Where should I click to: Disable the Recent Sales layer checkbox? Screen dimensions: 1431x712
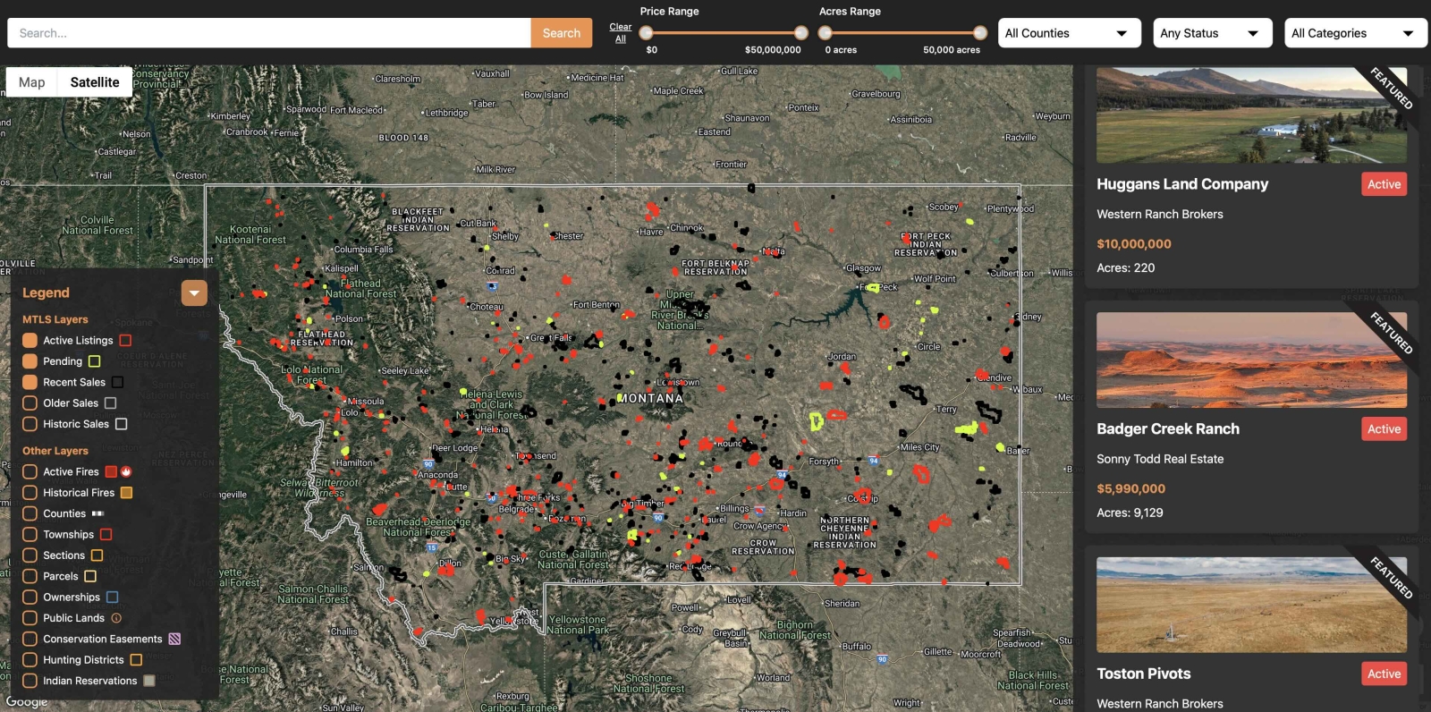coord(30,383)
